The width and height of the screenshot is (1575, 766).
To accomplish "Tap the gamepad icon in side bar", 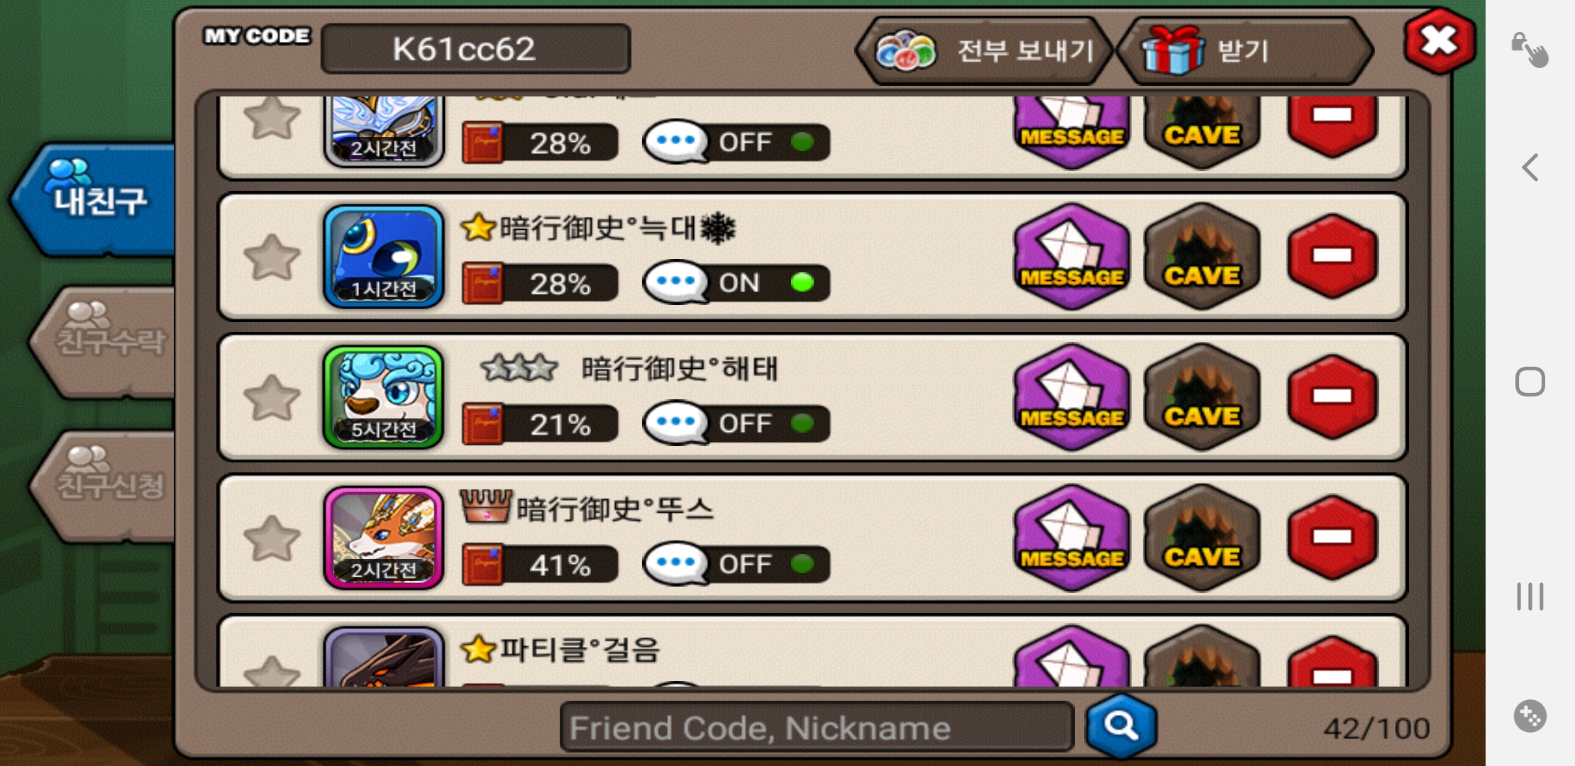I will (x=1530, y=716).
